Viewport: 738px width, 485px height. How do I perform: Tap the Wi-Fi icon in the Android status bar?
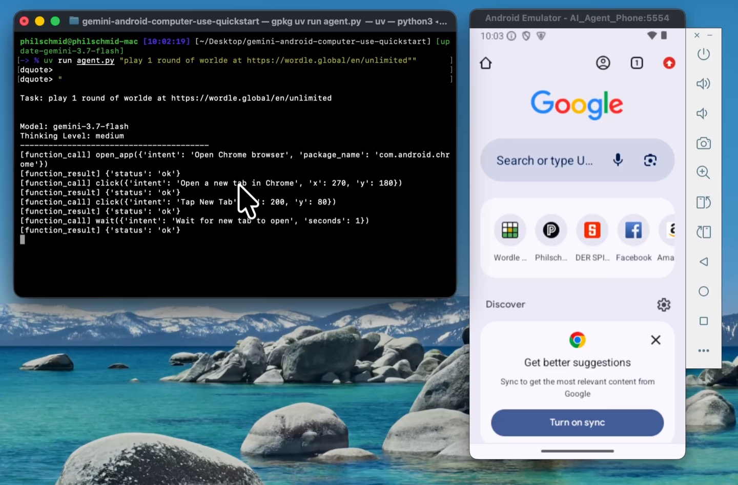coord(652,35)
